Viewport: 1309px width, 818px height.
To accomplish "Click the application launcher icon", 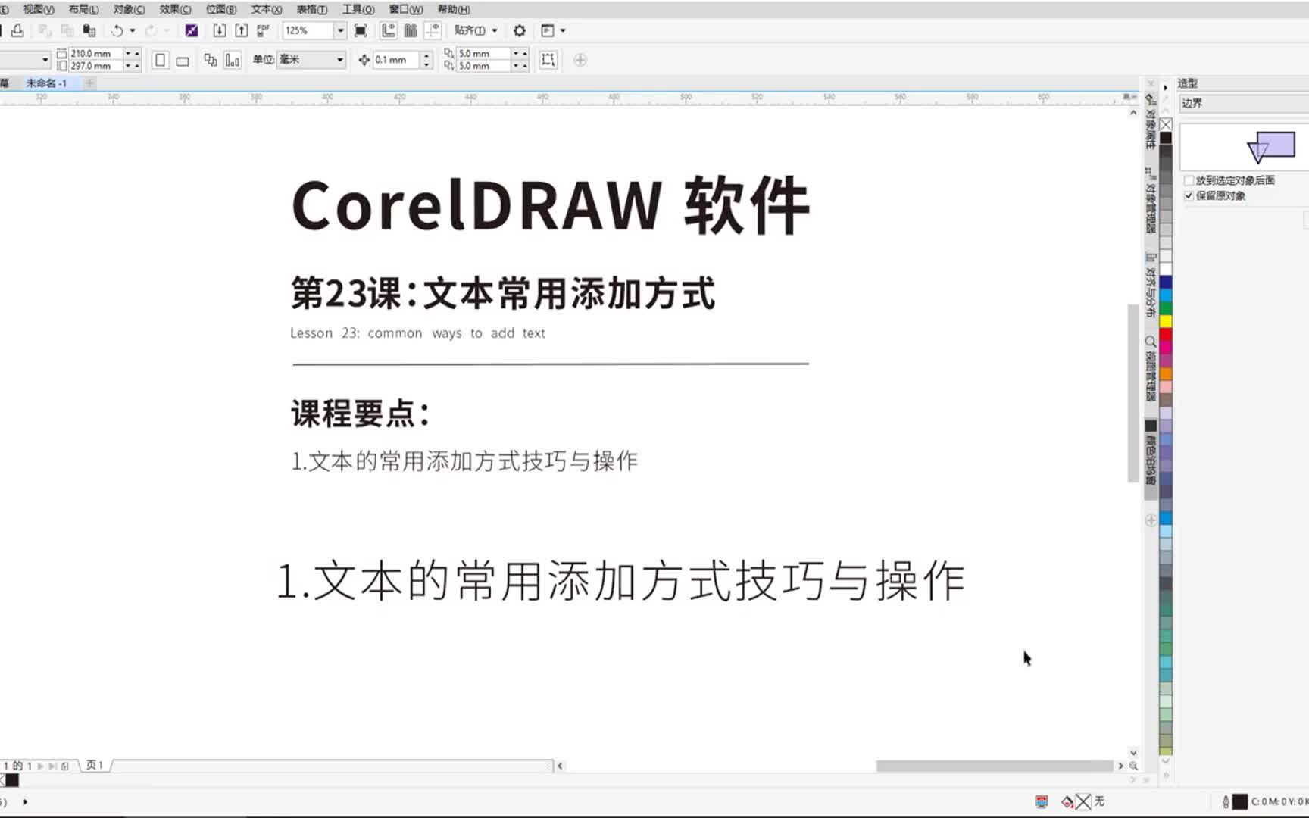I will (548, 30).
